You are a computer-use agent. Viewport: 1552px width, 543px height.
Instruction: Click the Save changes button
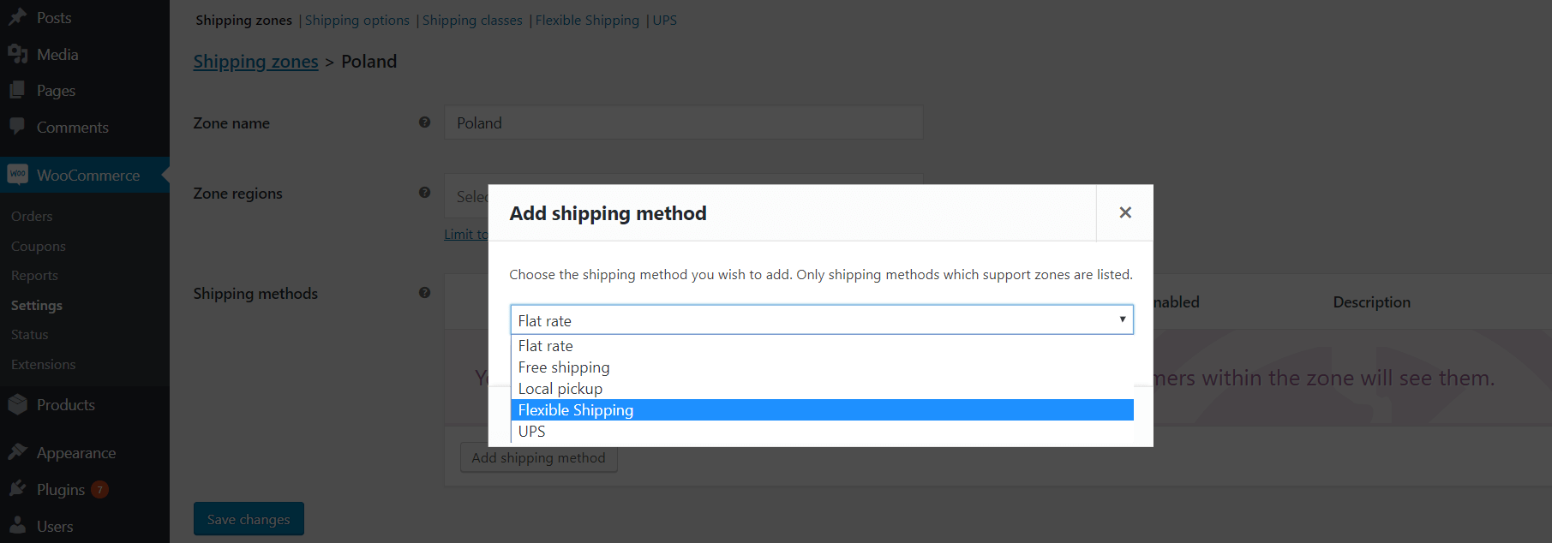point(249,519)
